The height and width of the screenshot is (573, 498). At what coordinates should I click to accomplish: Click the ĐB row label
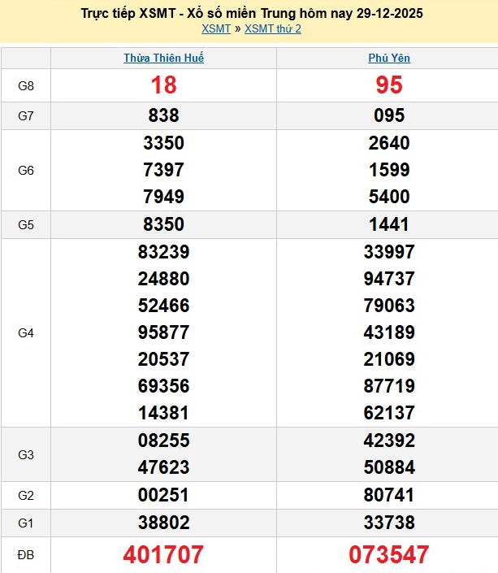pos(26,555)
